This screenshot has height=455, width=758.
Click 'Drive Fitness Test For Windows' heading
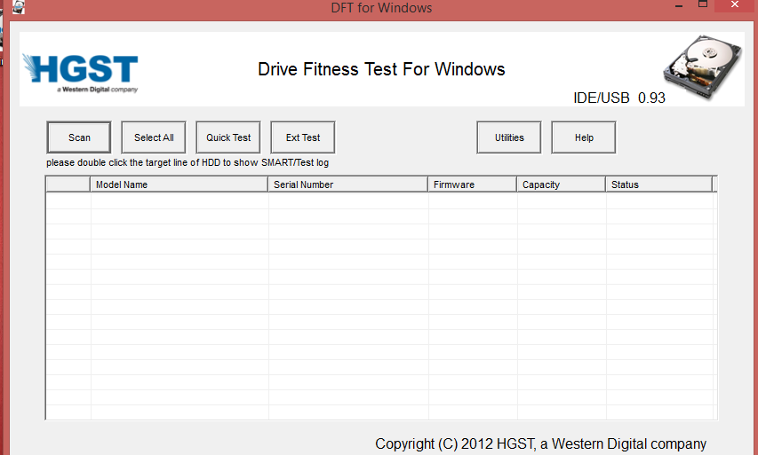(x=381, y=69)
